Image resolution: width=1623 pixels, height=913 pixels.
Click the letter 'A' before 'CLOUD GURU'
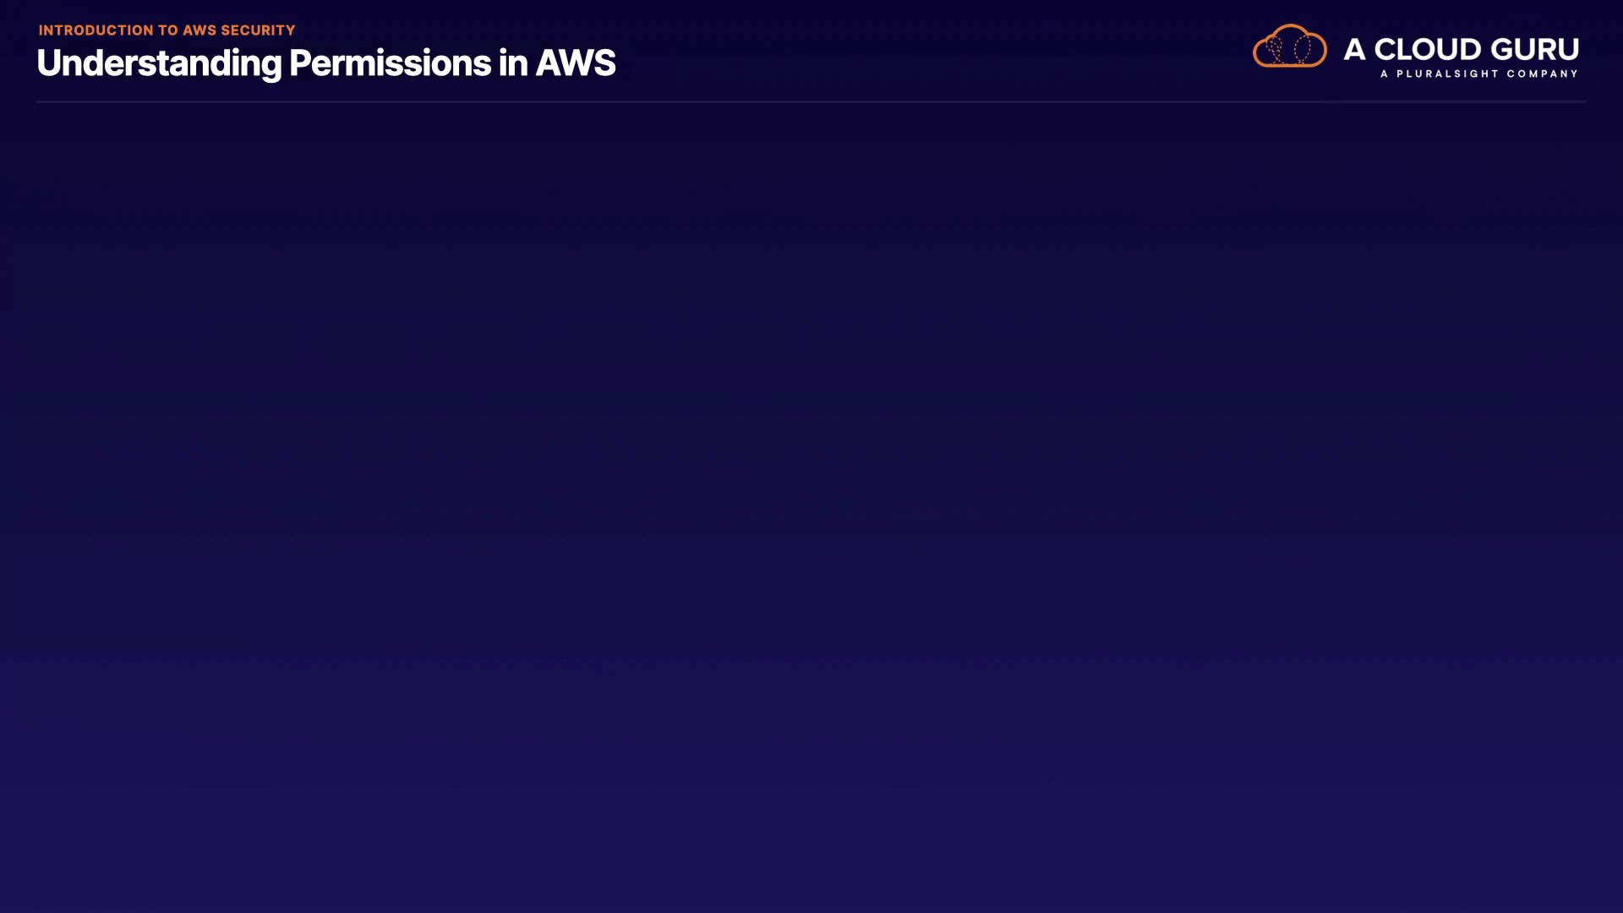point(1354,50)
